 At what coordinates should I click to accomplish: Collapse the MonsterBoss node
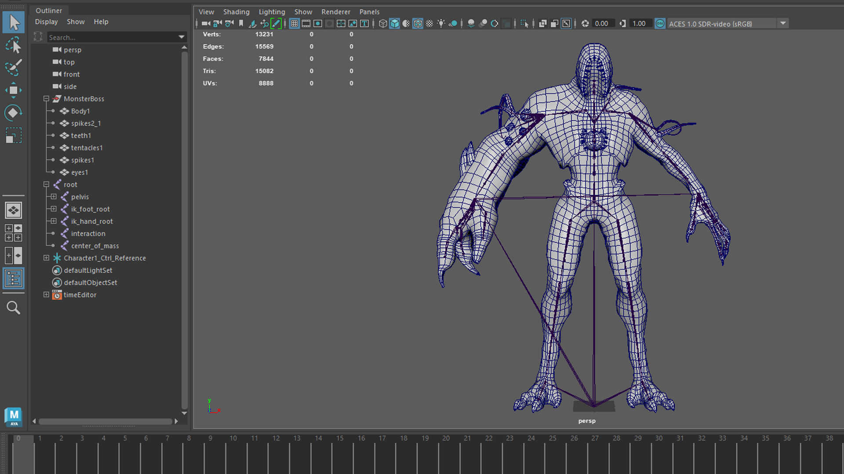tap(46, 99)
